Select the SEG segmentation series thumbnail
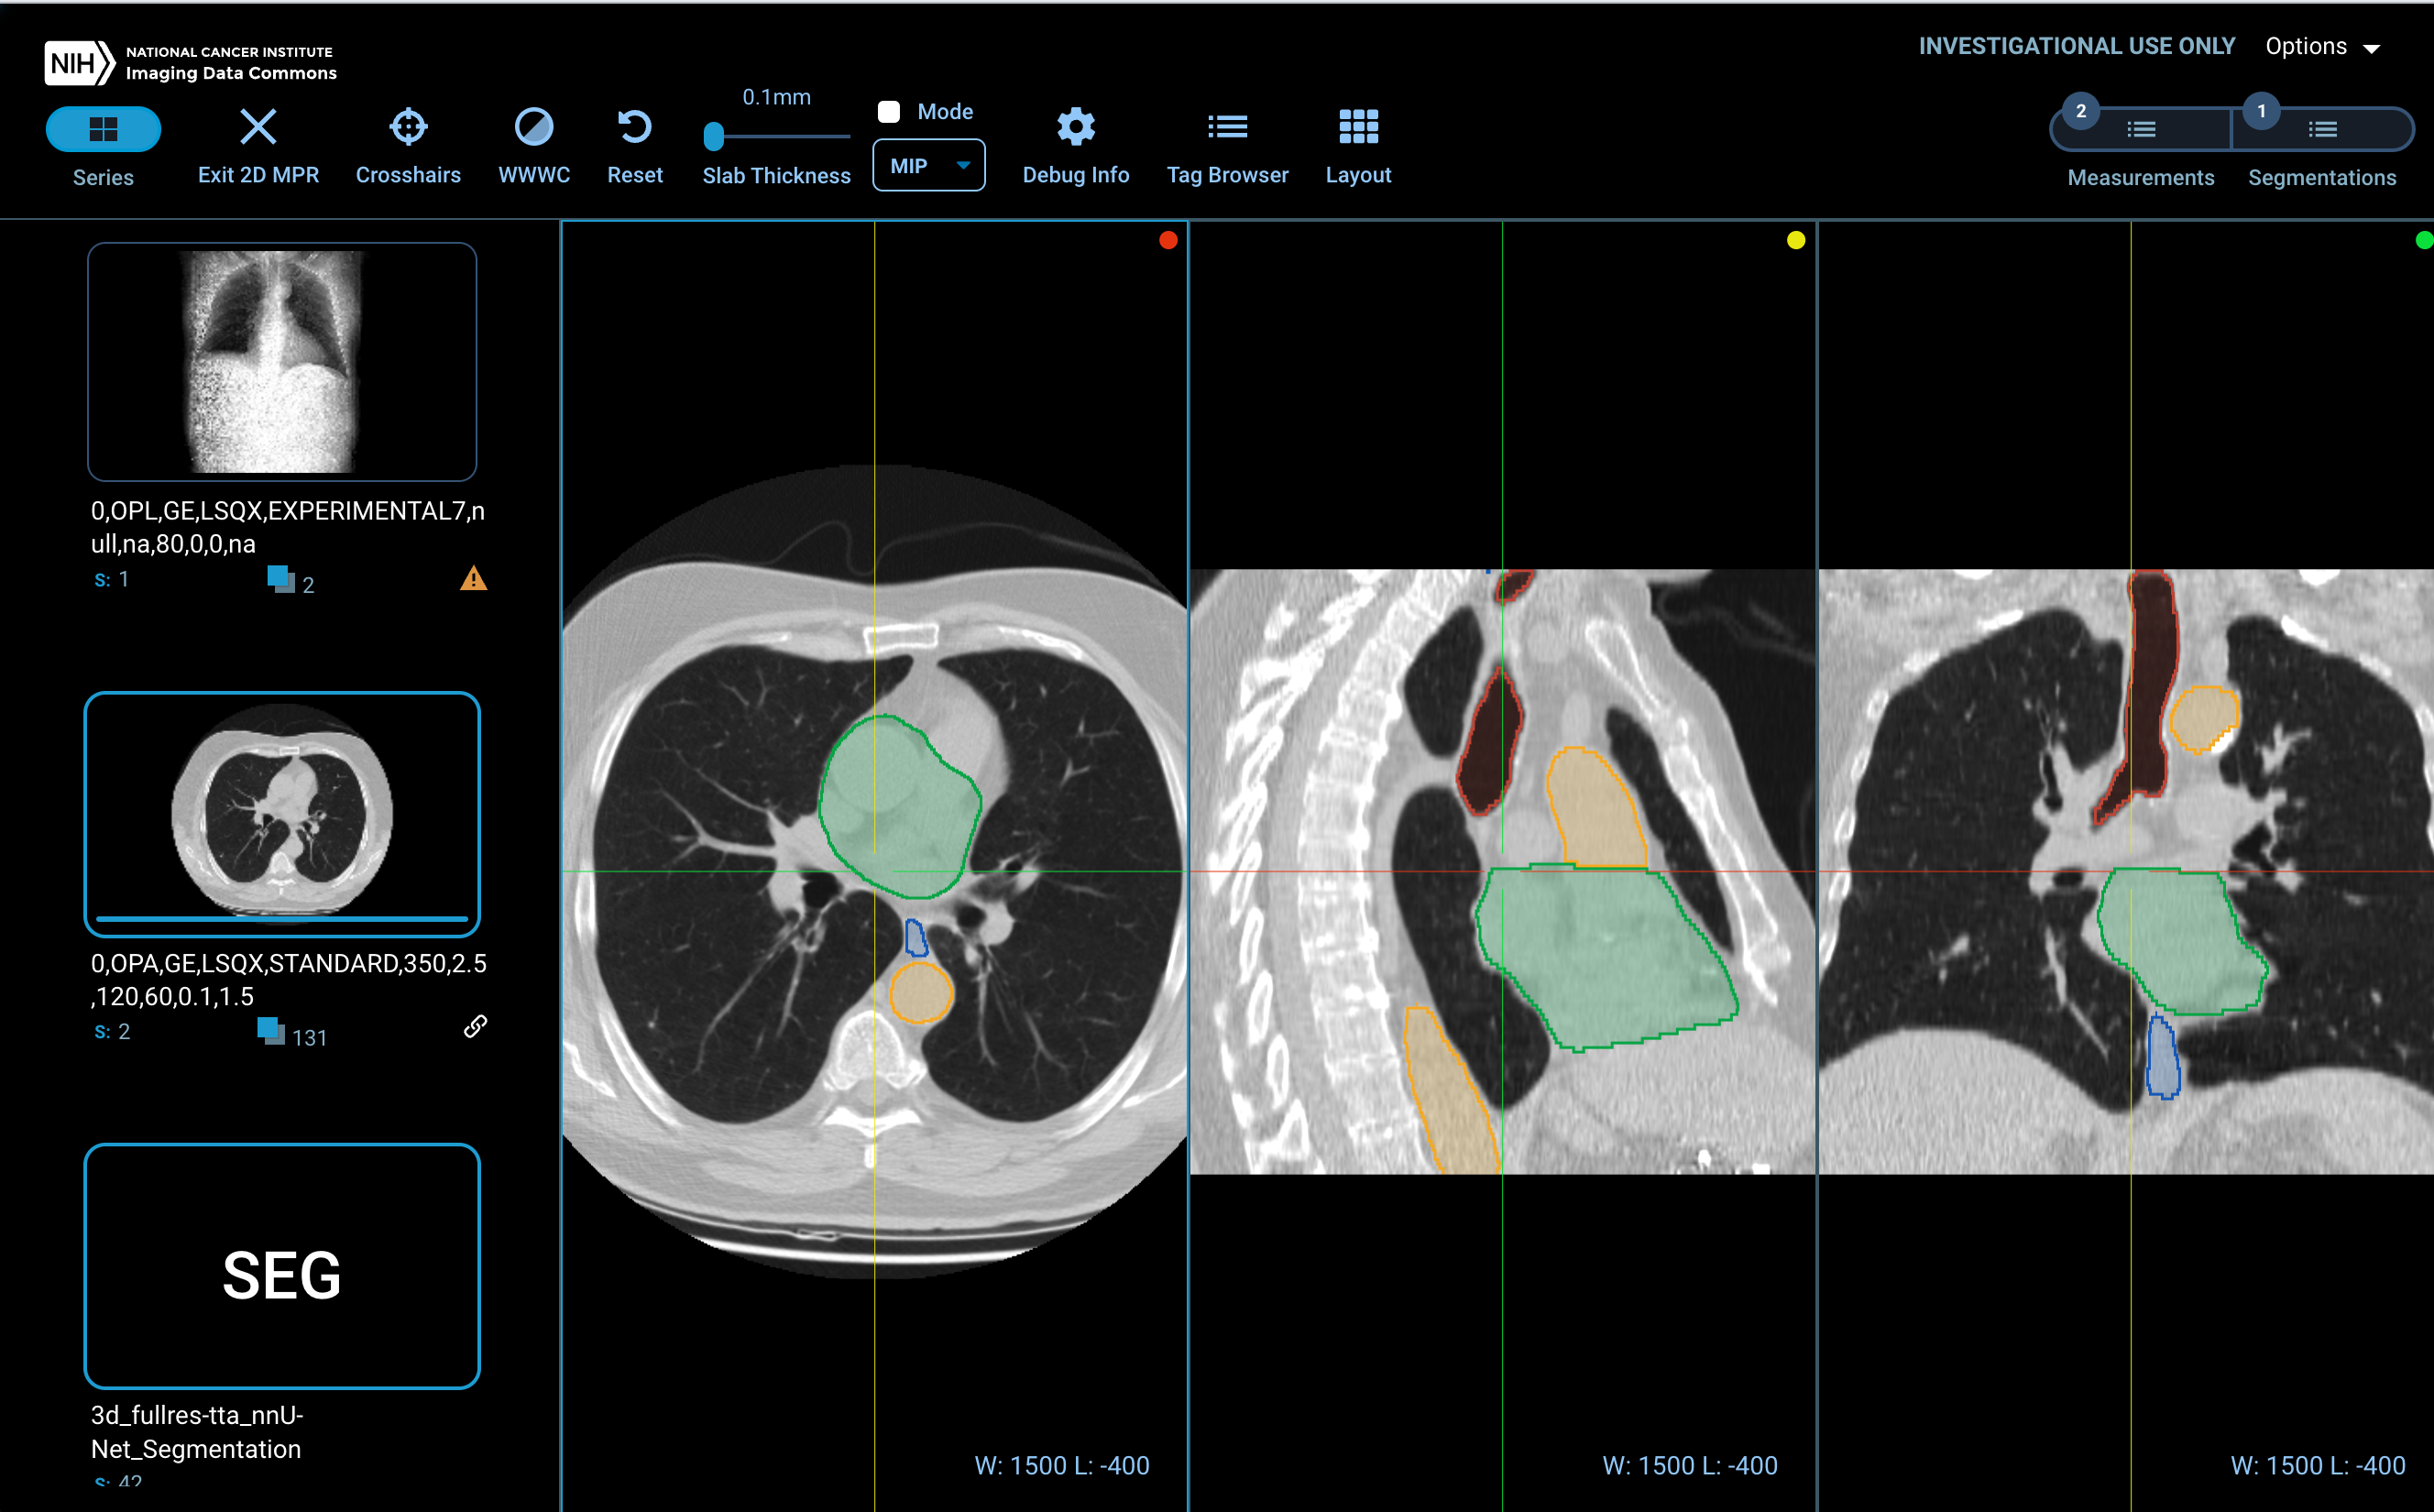2434x1512 pixels. [x=281, y=1265]
